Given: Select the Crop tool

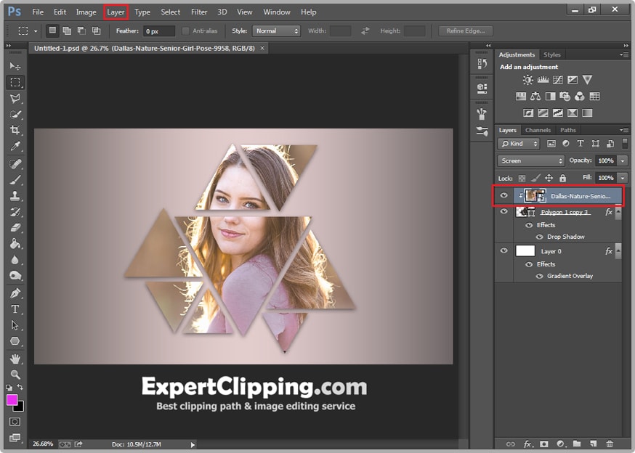Looking at the screenshot, I should pyautogui.click(x=15, y=131).
